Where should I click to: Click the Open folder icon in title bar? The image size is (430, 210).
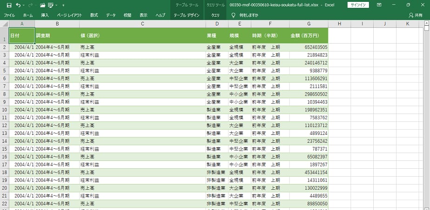click(x=43, y=5)
